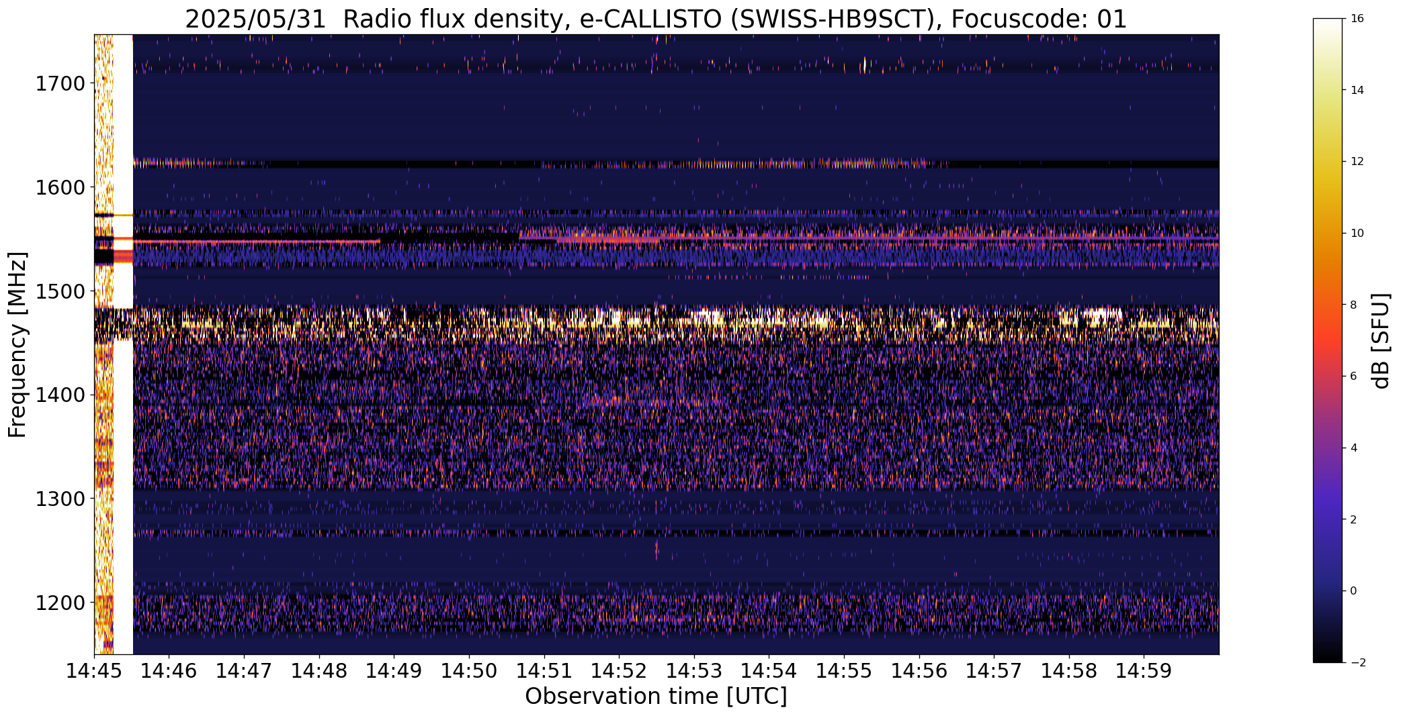This screenshot has width=1401, height=716.
Task: Click the colorbar tick value 8
Action: 1353,305
